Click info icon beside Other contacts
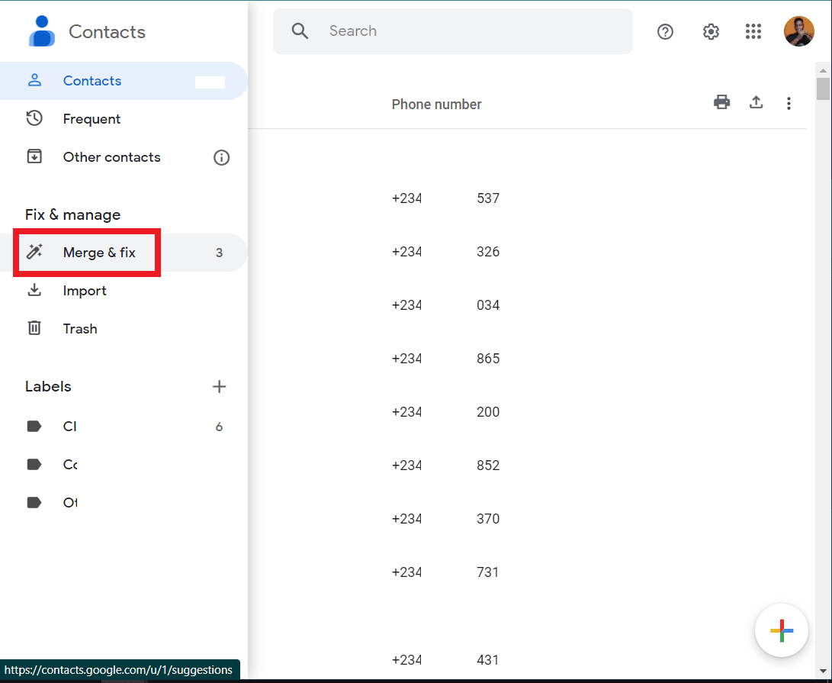 [x=221, y=158]
